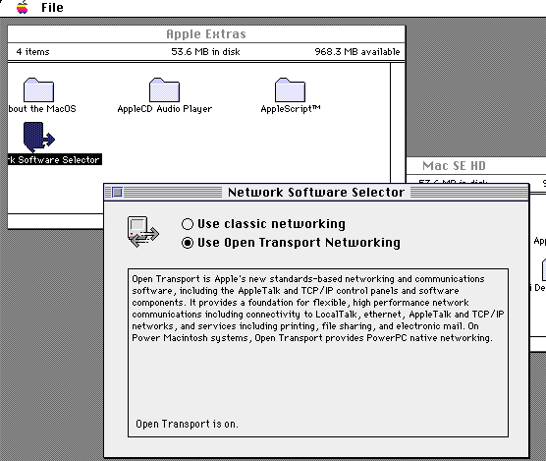Open the About the MacOS folder
Screen dimensions: 546x461
[x=38, y=89]
